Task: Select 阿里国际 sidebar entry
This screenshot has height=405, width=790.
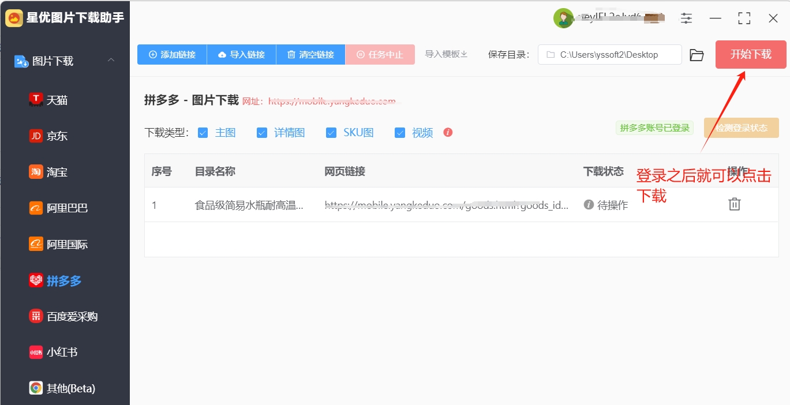Action: [x=58, y=244]
